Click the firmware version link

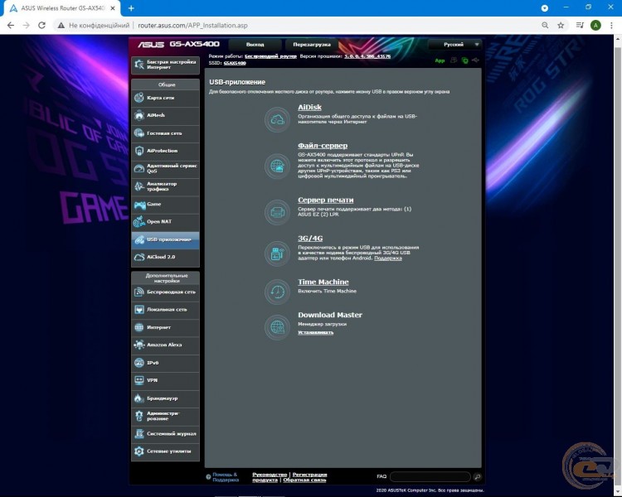[367, 56]
